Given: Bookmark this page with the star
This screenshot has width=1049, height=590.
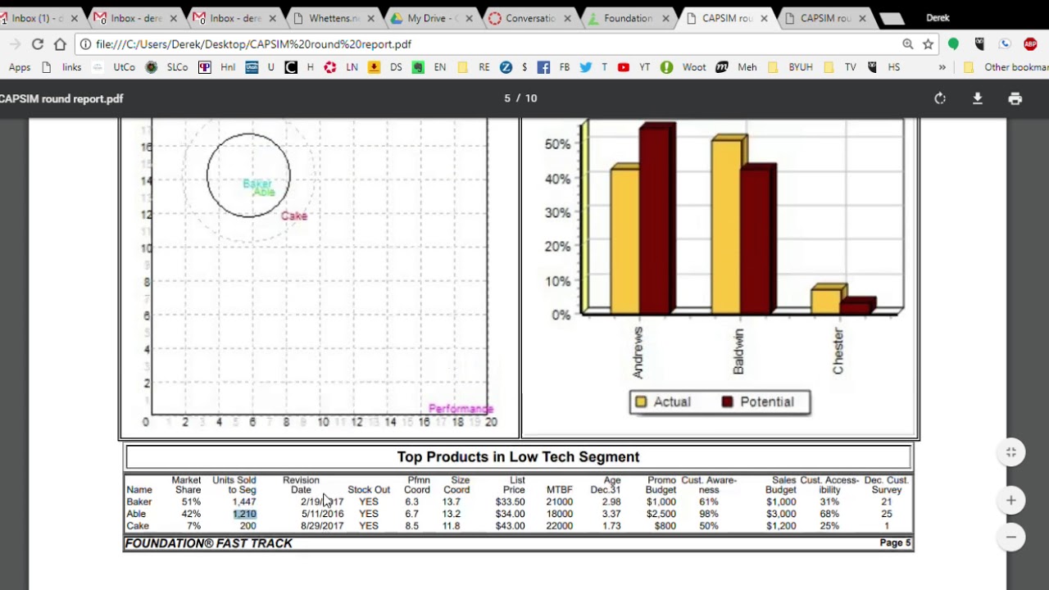Looking at the screenshot, I should (928, 44).
